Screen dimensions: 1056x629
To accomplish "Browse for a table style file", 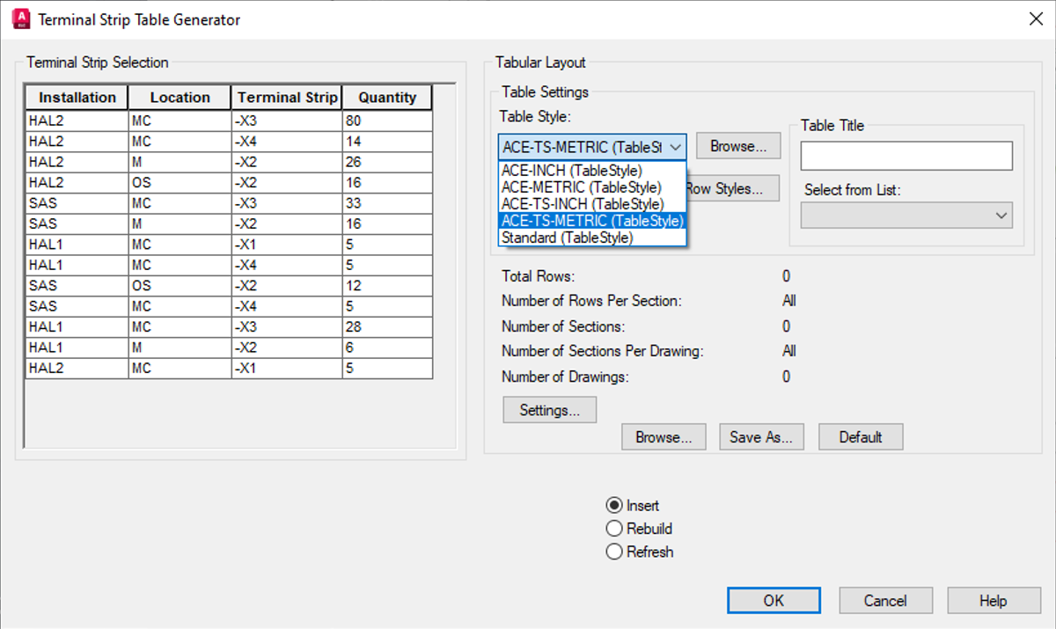I will [737, 145].
